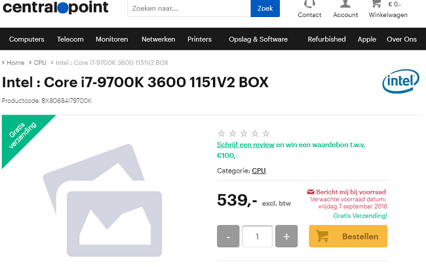This screenshot has height=267, width=426.
Task: Open the Computers menu
Action: 27,39
